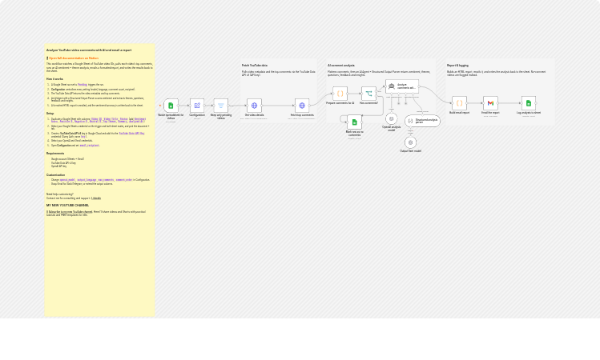The image size is (600, 360).
Task: Click Subscribe to my new YouTube channel link
Action: point(69,212)
